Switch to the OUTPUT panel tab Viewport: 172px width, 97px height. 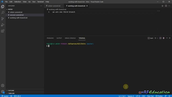click(x=59, y=38)
